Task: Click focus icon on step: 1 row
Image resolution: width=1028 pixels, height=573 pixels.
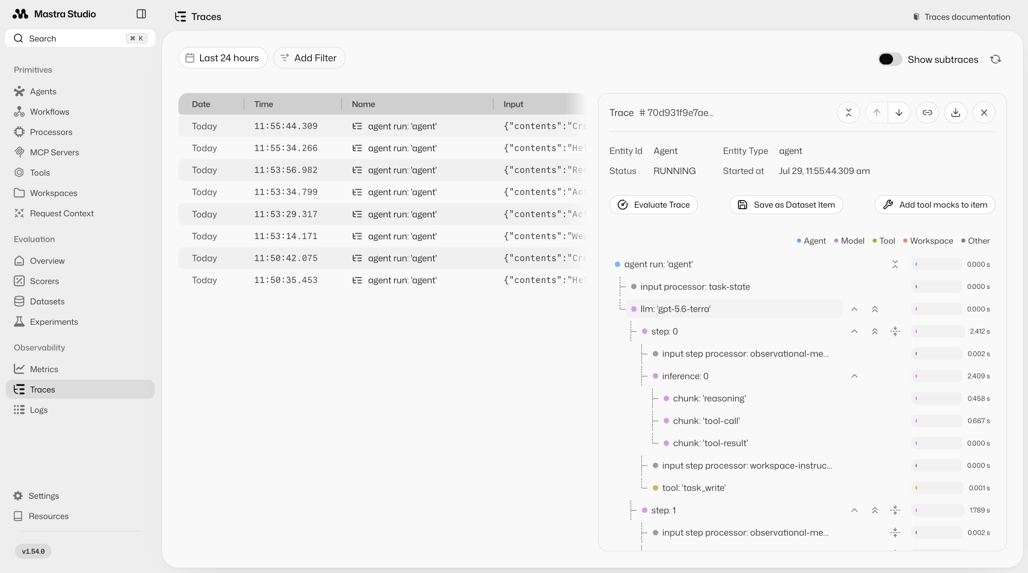Action: [895, 510]
